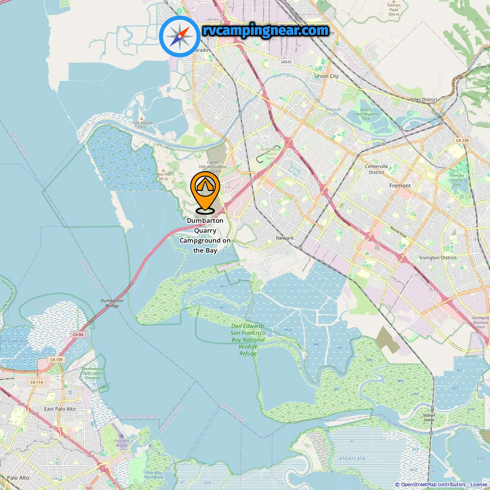Click the Palo Alto Airport plane icon
Image resolution: width=490 pixels, height=490 pixels.
(x=121, y=436)
